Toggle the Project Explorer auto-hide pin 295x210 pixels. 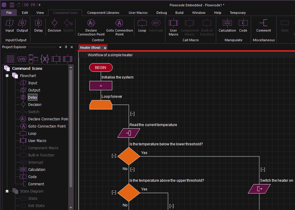[x=66, y=47]
